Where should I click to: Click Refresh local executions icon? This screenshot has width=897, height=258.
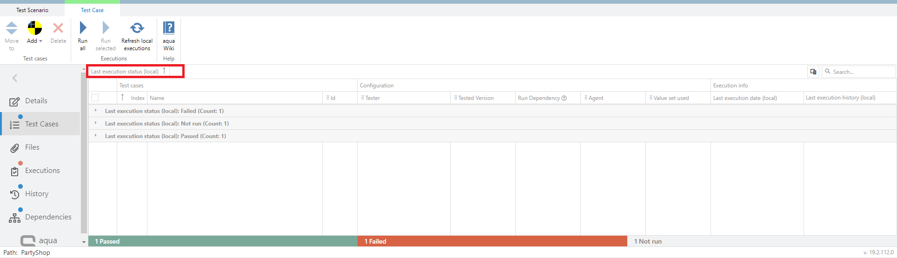tap(137, 28)
